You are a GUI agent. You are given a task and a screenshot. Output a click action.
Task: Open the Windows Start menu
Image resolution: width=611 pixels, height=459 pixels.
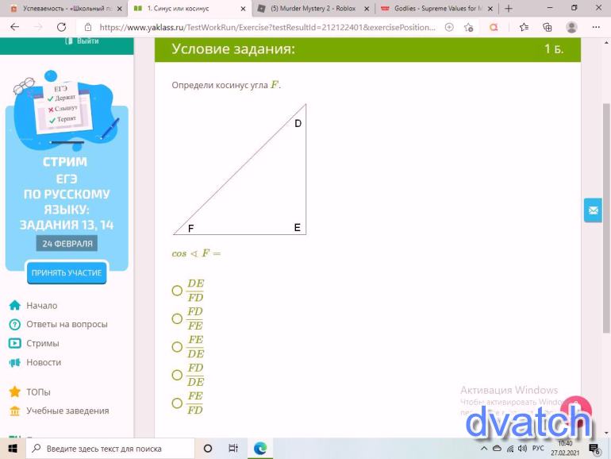(12, 448)
